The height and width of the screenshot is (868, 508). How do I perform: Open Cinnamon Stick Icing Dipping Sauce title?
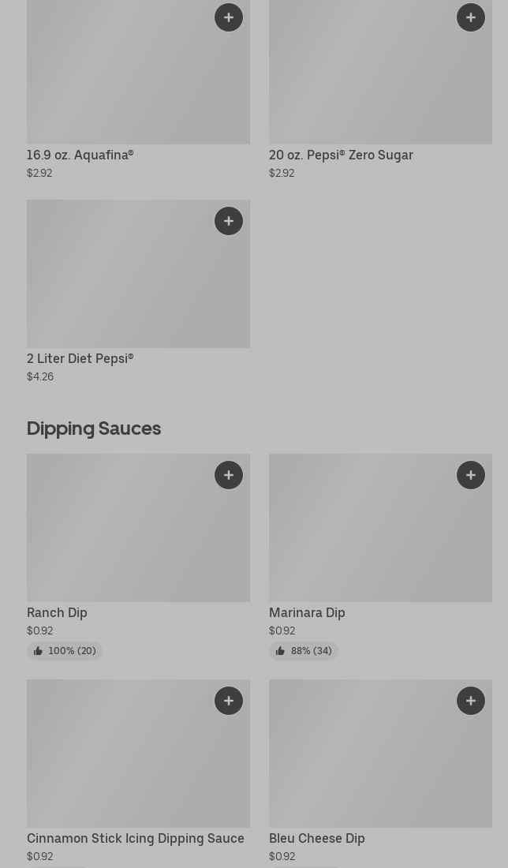click(136, 838)
